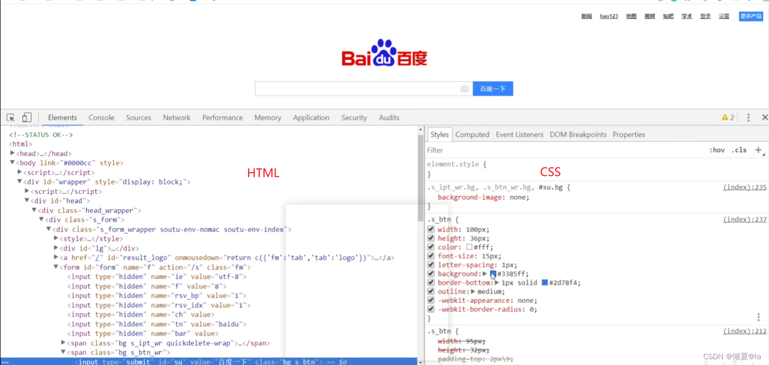Open the Event Listeners pane tab
This screenshot has height=365, width=769.
coord(519,135)
